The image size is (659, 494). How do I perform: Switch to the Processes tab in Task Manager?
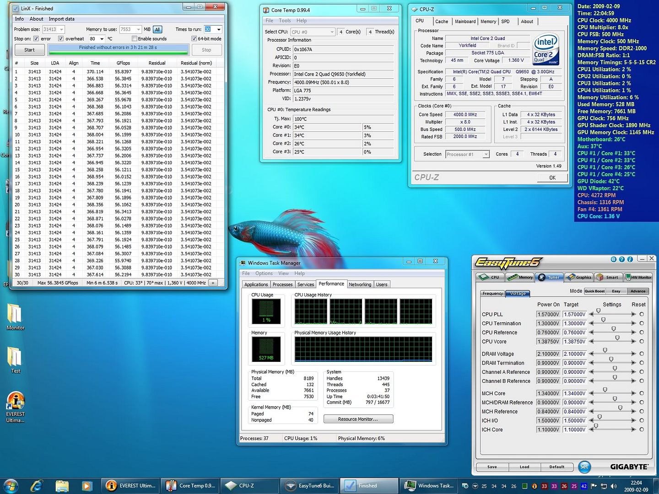282,285
